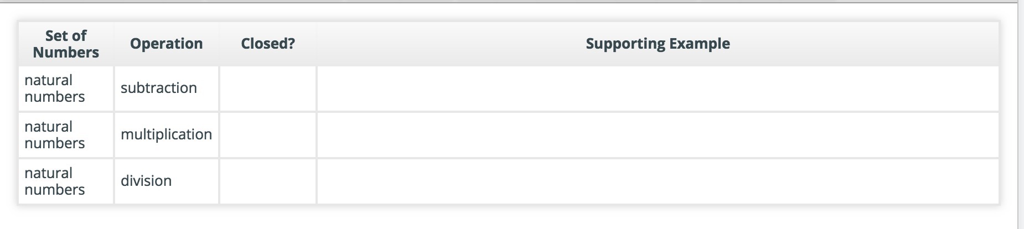Click the empty area below the table
This screenshot has height=229, width=1024.
pyautogui.click(x=498, y=218)
